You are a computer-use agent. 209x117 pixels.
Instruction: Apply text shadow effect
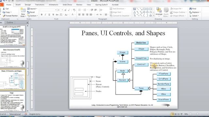[x=53, y=15]
